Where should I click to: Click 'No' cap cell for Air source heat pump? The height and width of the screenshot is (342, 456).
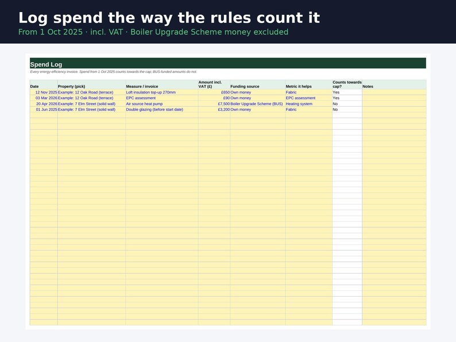[x=347, y=104]
